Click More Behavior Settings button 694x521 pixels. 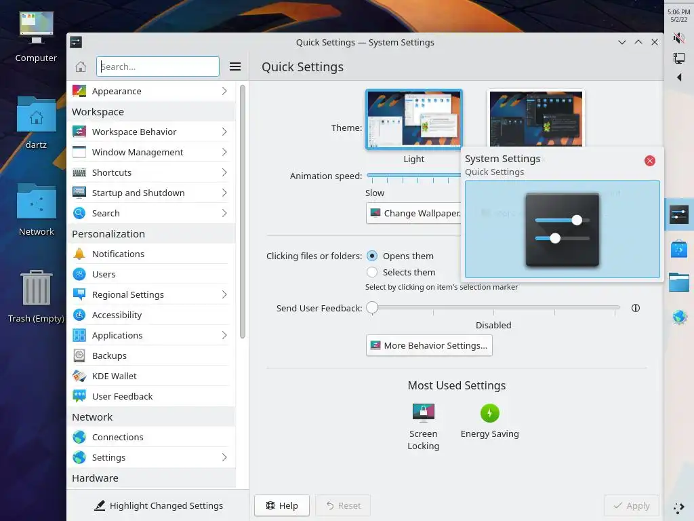(429, 345)
